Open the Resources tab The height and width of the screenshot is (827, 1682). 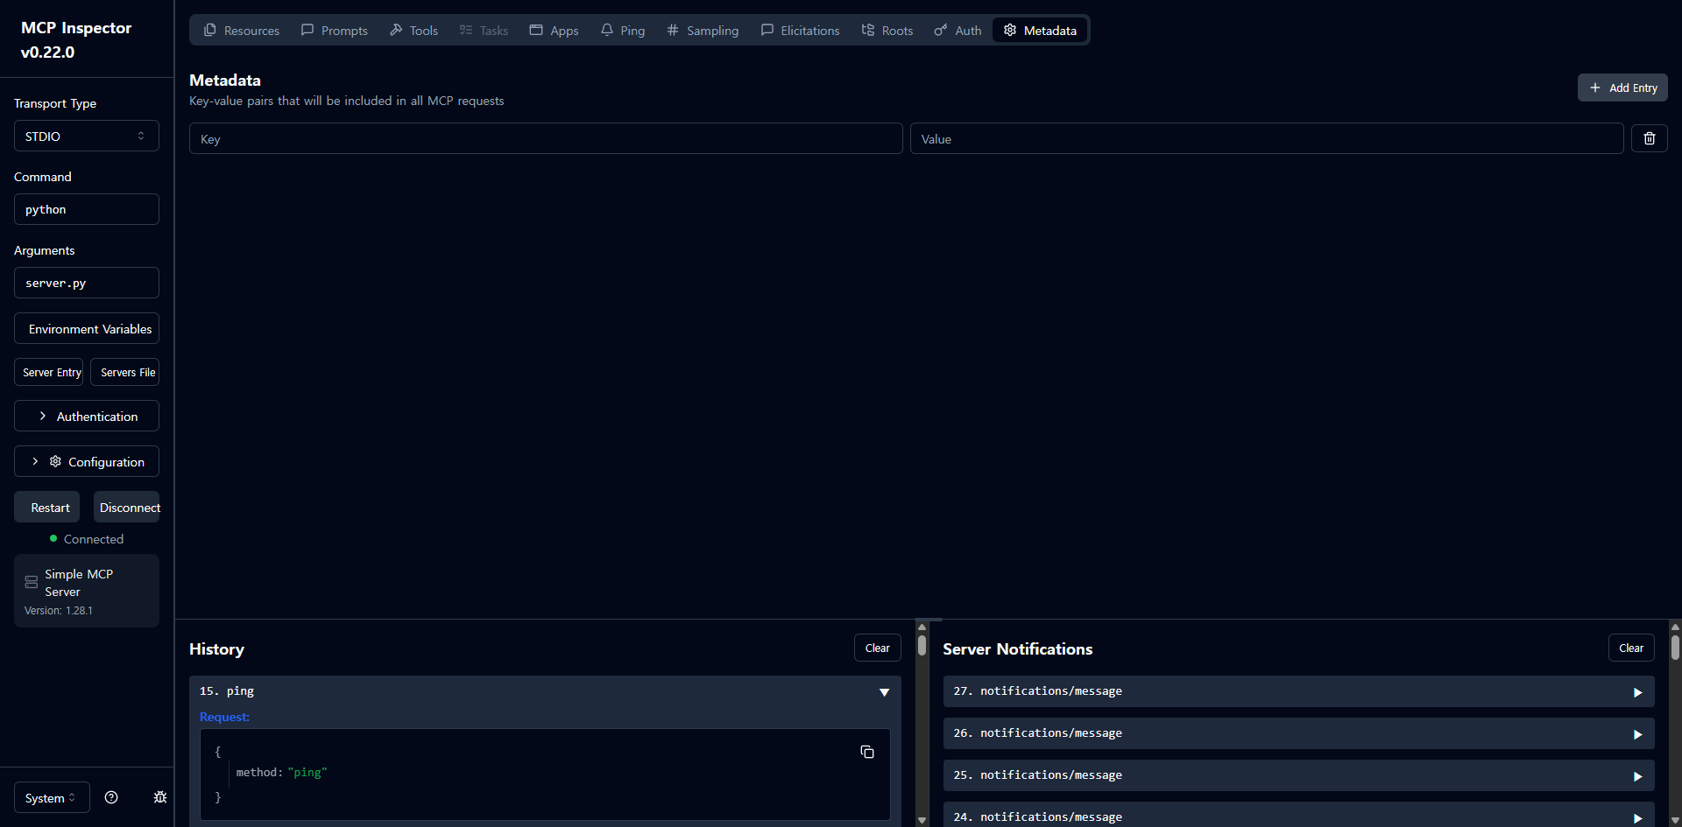point(242,31)
